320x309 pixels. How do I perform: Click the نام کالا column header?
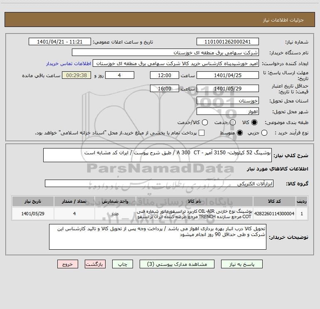click(194, 202)
